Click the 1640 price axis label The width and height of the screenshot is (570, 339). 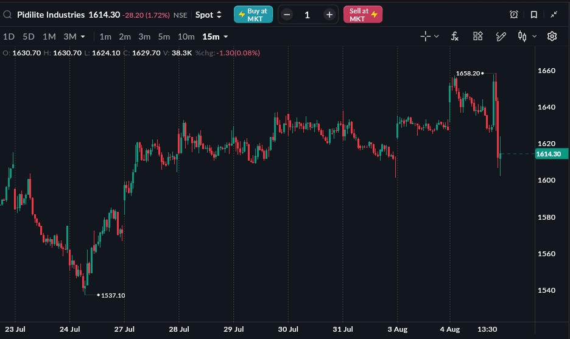click(x=546, y=107)
